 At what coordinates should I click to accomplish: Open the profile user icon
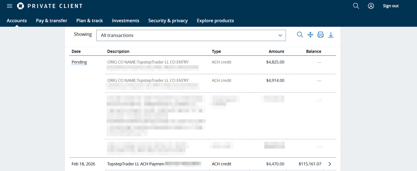[x=371, y=6]
